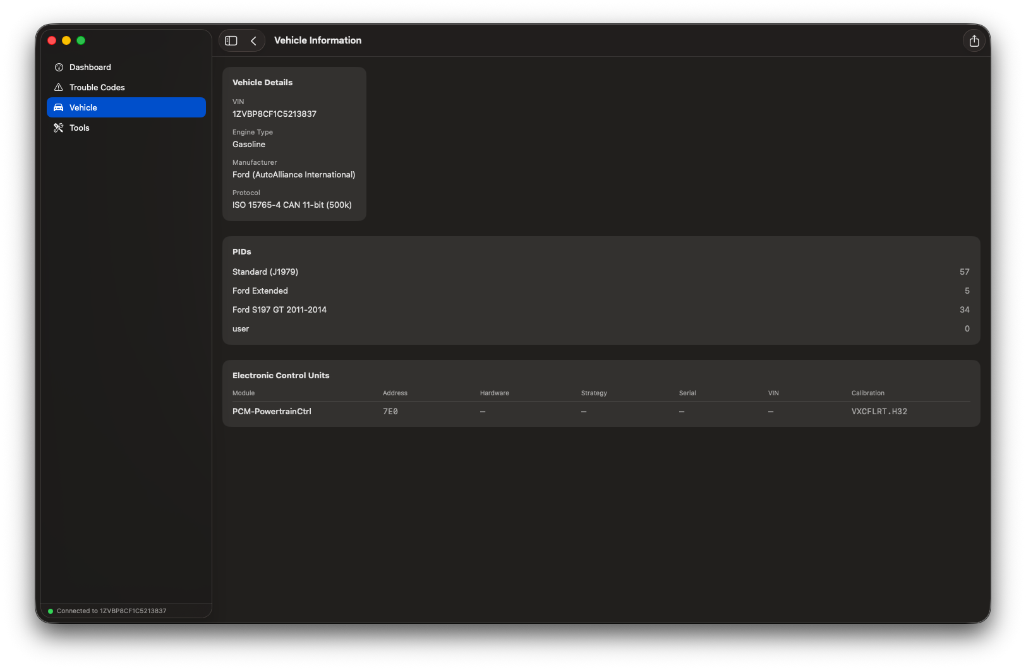The image size is (1026, 670).
Task: Switch to Trouble Codes section
Action: (x=126, y=87)
